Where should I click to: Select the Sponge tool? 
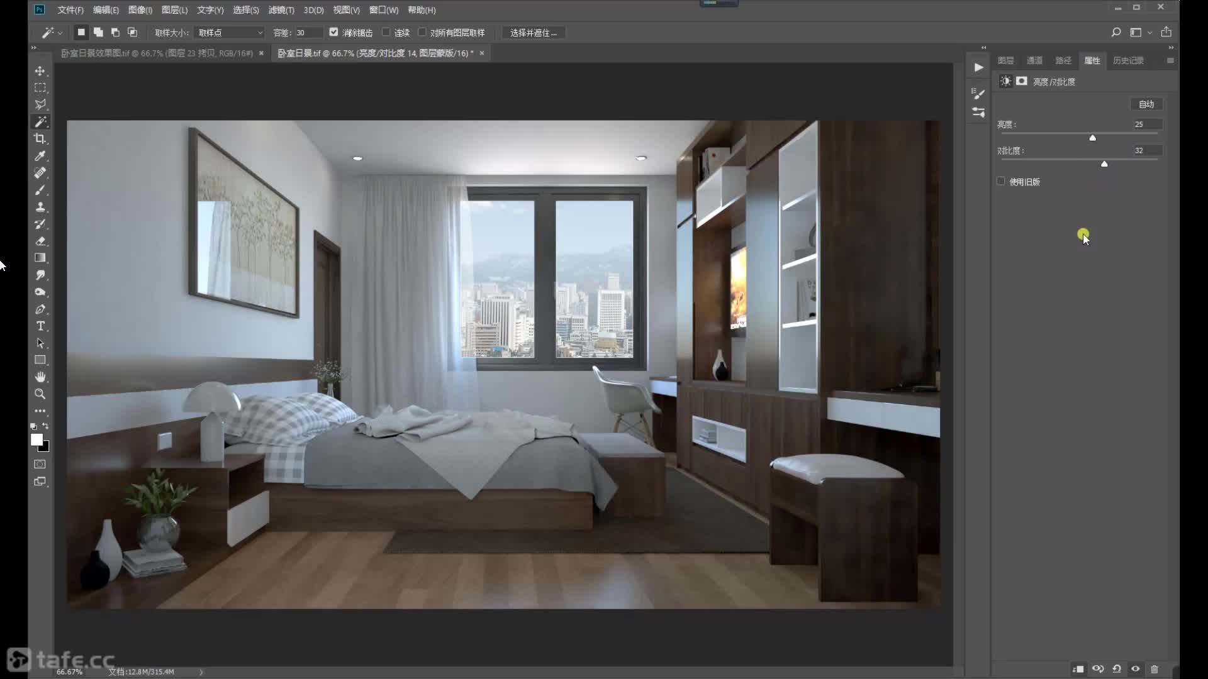tap(40, 292)
